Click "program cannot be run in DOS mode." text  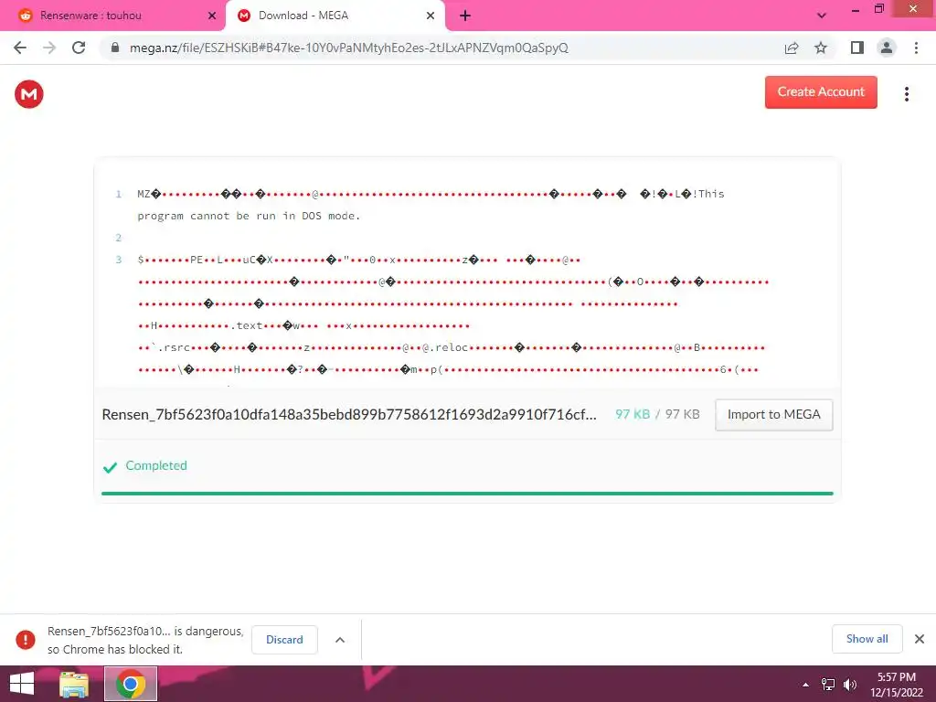[x=249, y=216]
